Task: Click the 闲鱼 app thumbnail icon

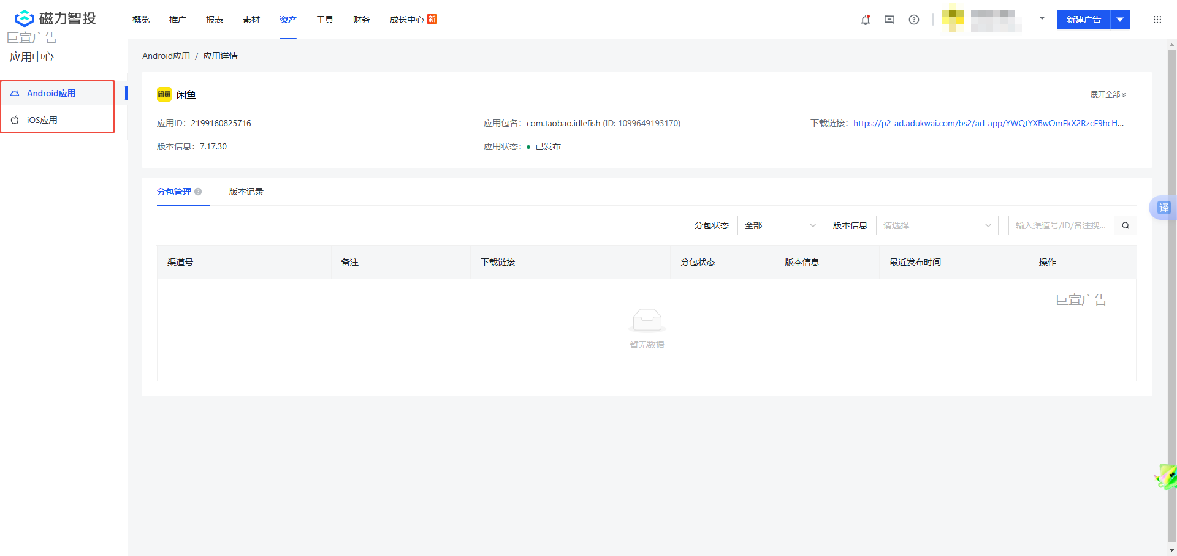Action: 164,94
